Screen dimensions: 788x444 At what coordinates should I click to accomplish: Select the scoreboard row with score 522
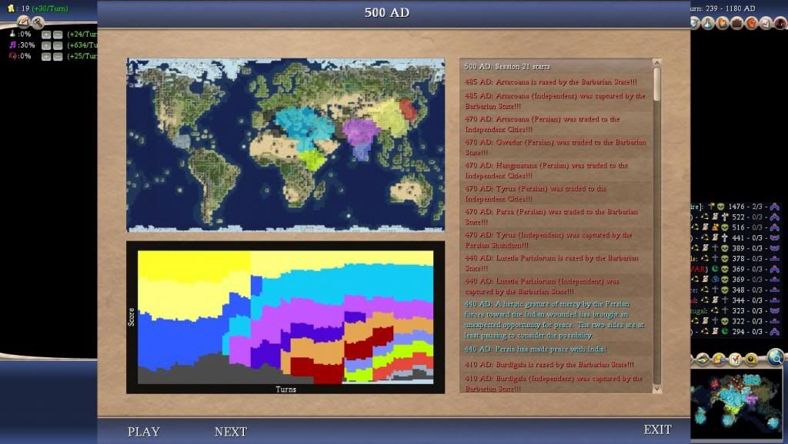point(736,217)
